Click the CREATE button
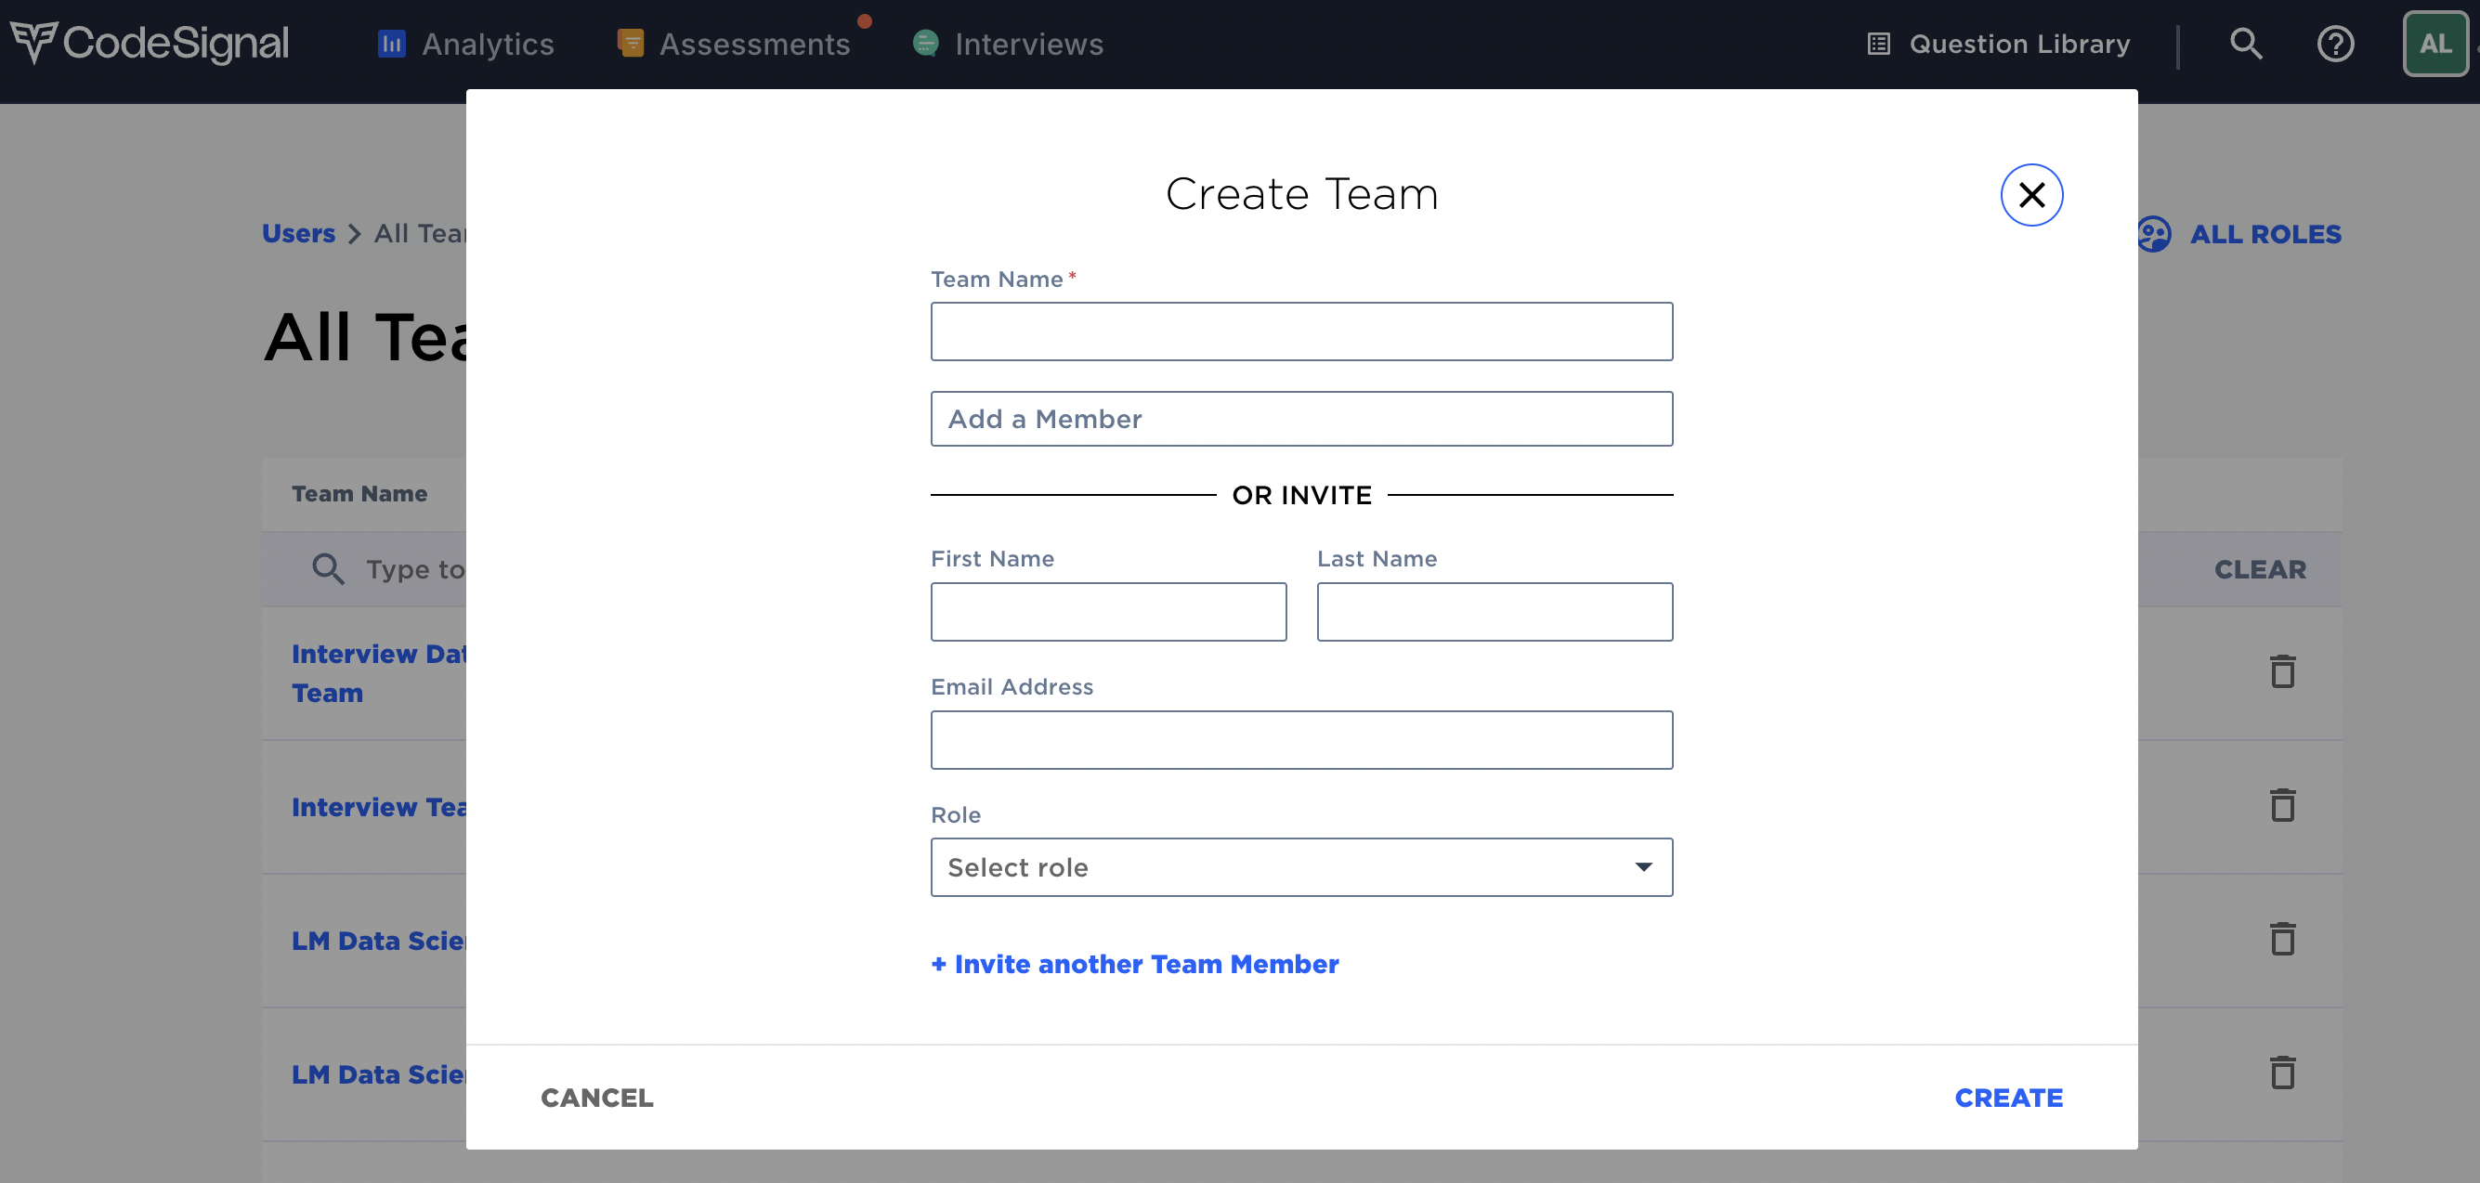 (2008, 1098)
